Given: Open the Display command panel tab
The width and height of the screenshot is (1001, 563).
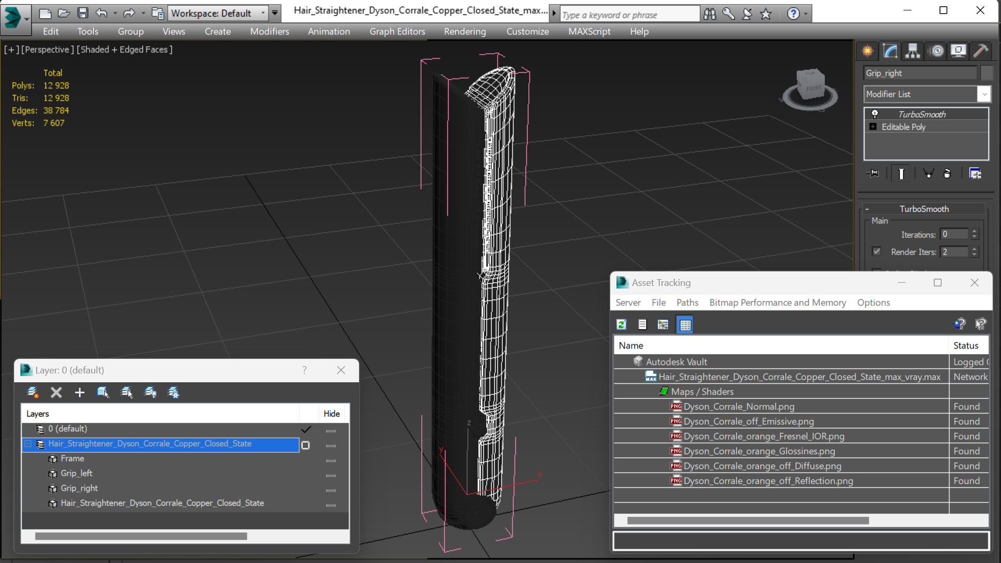Looking at the screenshot, I should (x=958, y=51).
